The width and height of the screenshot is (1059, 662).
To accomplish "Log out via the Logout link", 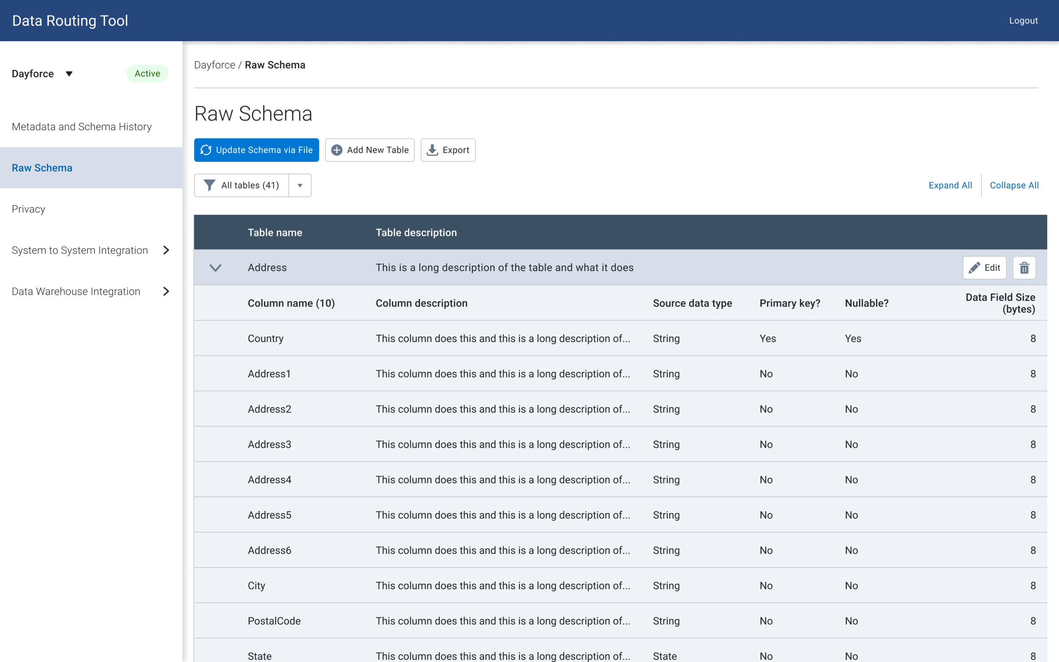I will coord(1023,21).
